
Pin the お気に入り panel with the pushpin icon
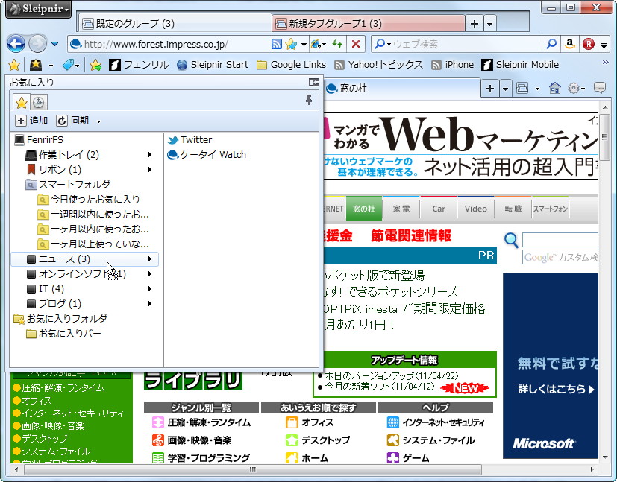coord(309,98)
